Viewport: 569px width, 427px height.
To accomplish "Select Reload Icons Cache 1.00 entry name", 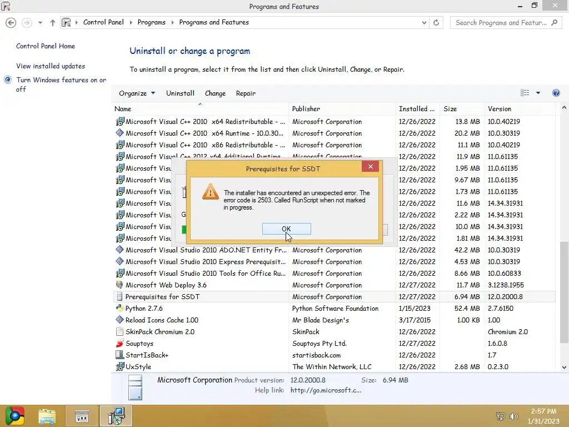I will click(162, 320).
